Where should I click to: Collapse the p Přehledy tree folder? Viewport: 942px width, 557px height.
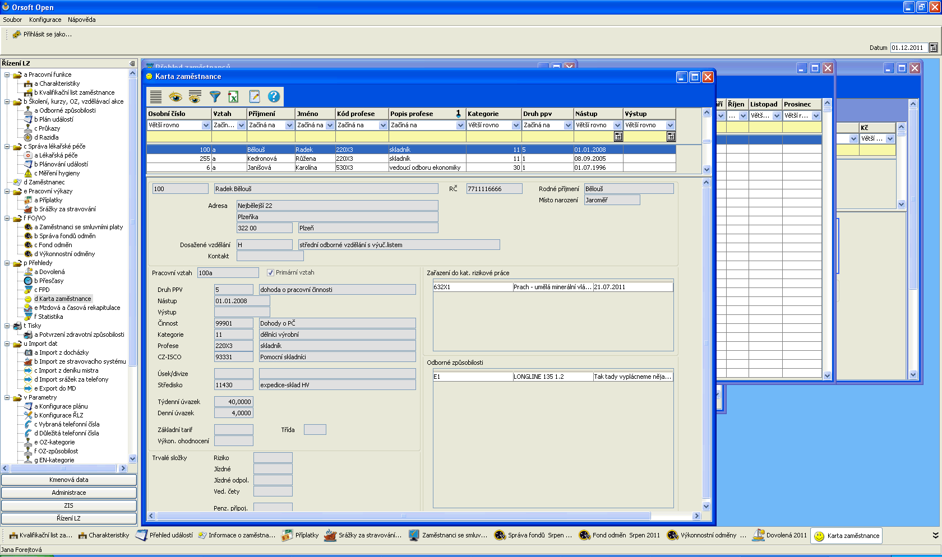point(7,263)
